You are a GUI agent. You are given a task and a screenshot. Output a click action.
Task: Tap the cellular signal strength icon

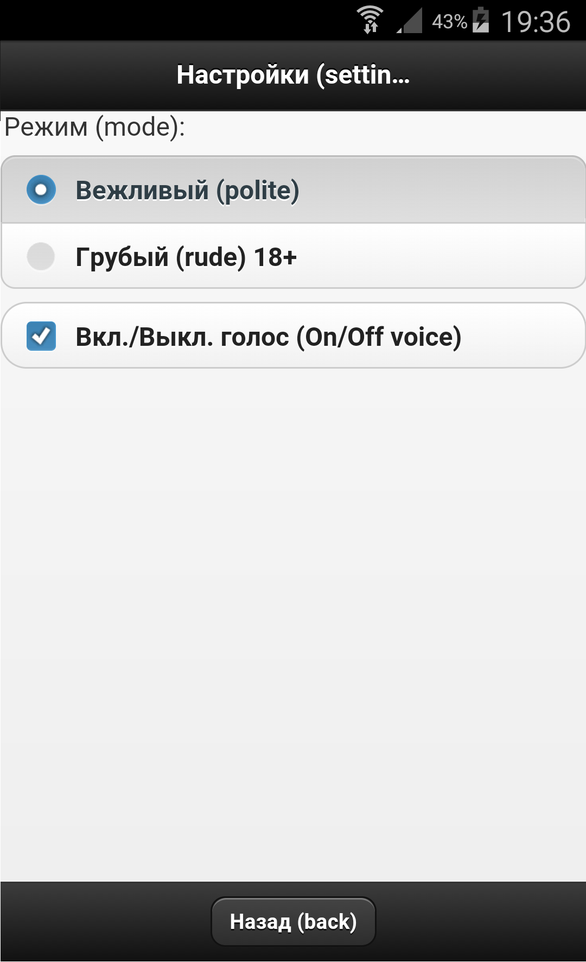click(410, 22)
